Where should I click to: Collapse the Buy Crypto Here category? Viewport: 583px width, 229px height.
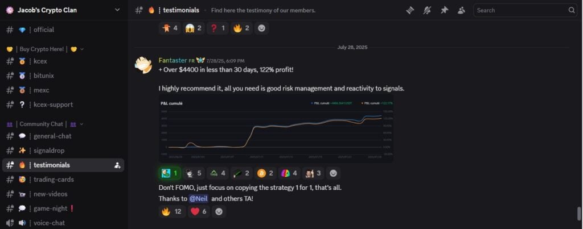pos(81,49)
